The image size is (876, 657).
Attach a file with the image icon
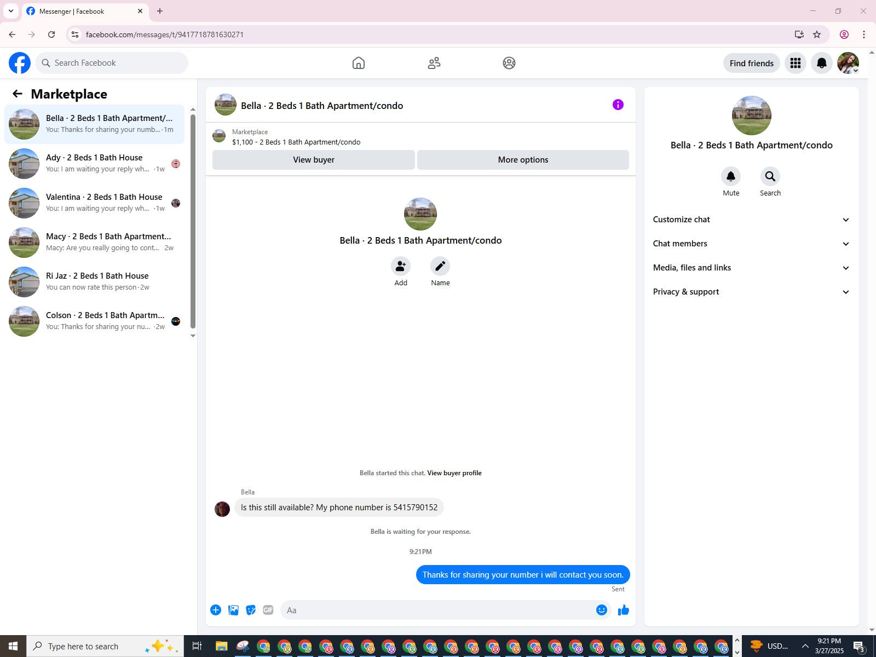pyautogui.click(x=233, y=610)
